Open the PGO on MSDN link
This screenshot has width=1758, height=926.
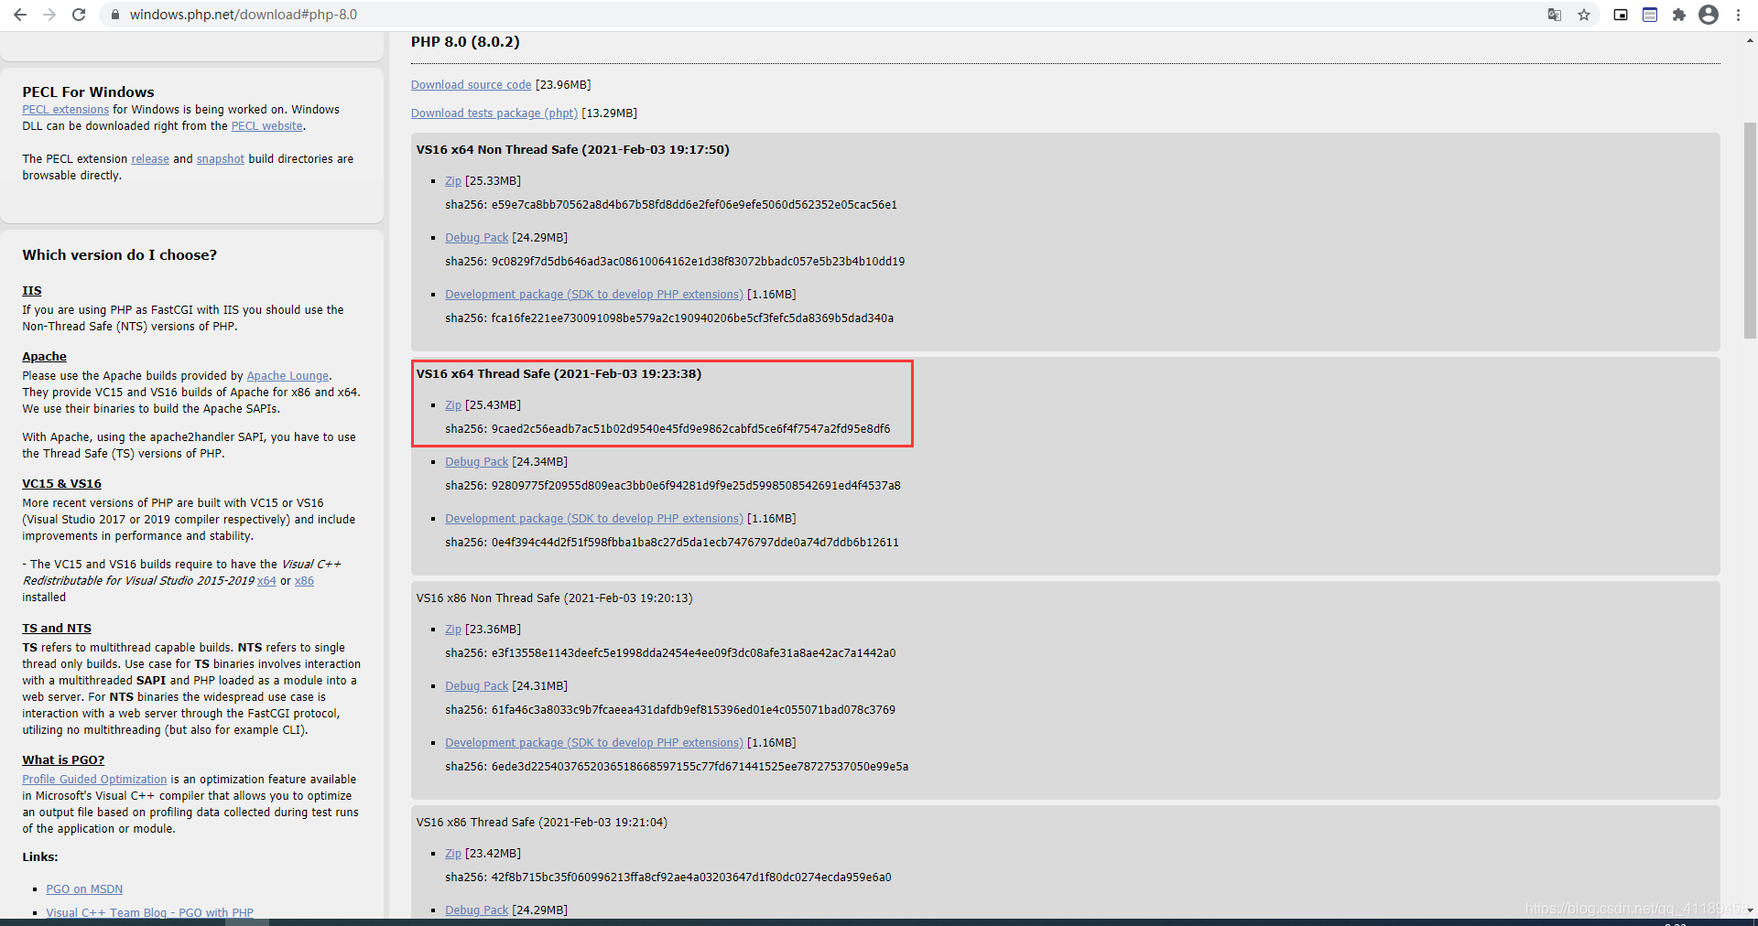tap(83, 888)
